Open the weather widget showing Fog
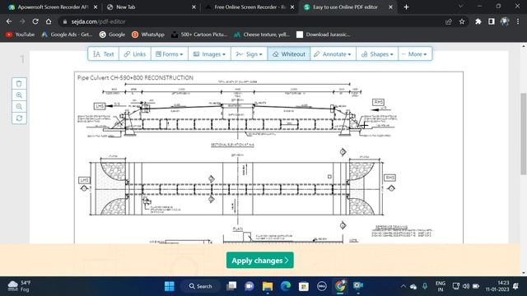 click(x=19, y=286)
